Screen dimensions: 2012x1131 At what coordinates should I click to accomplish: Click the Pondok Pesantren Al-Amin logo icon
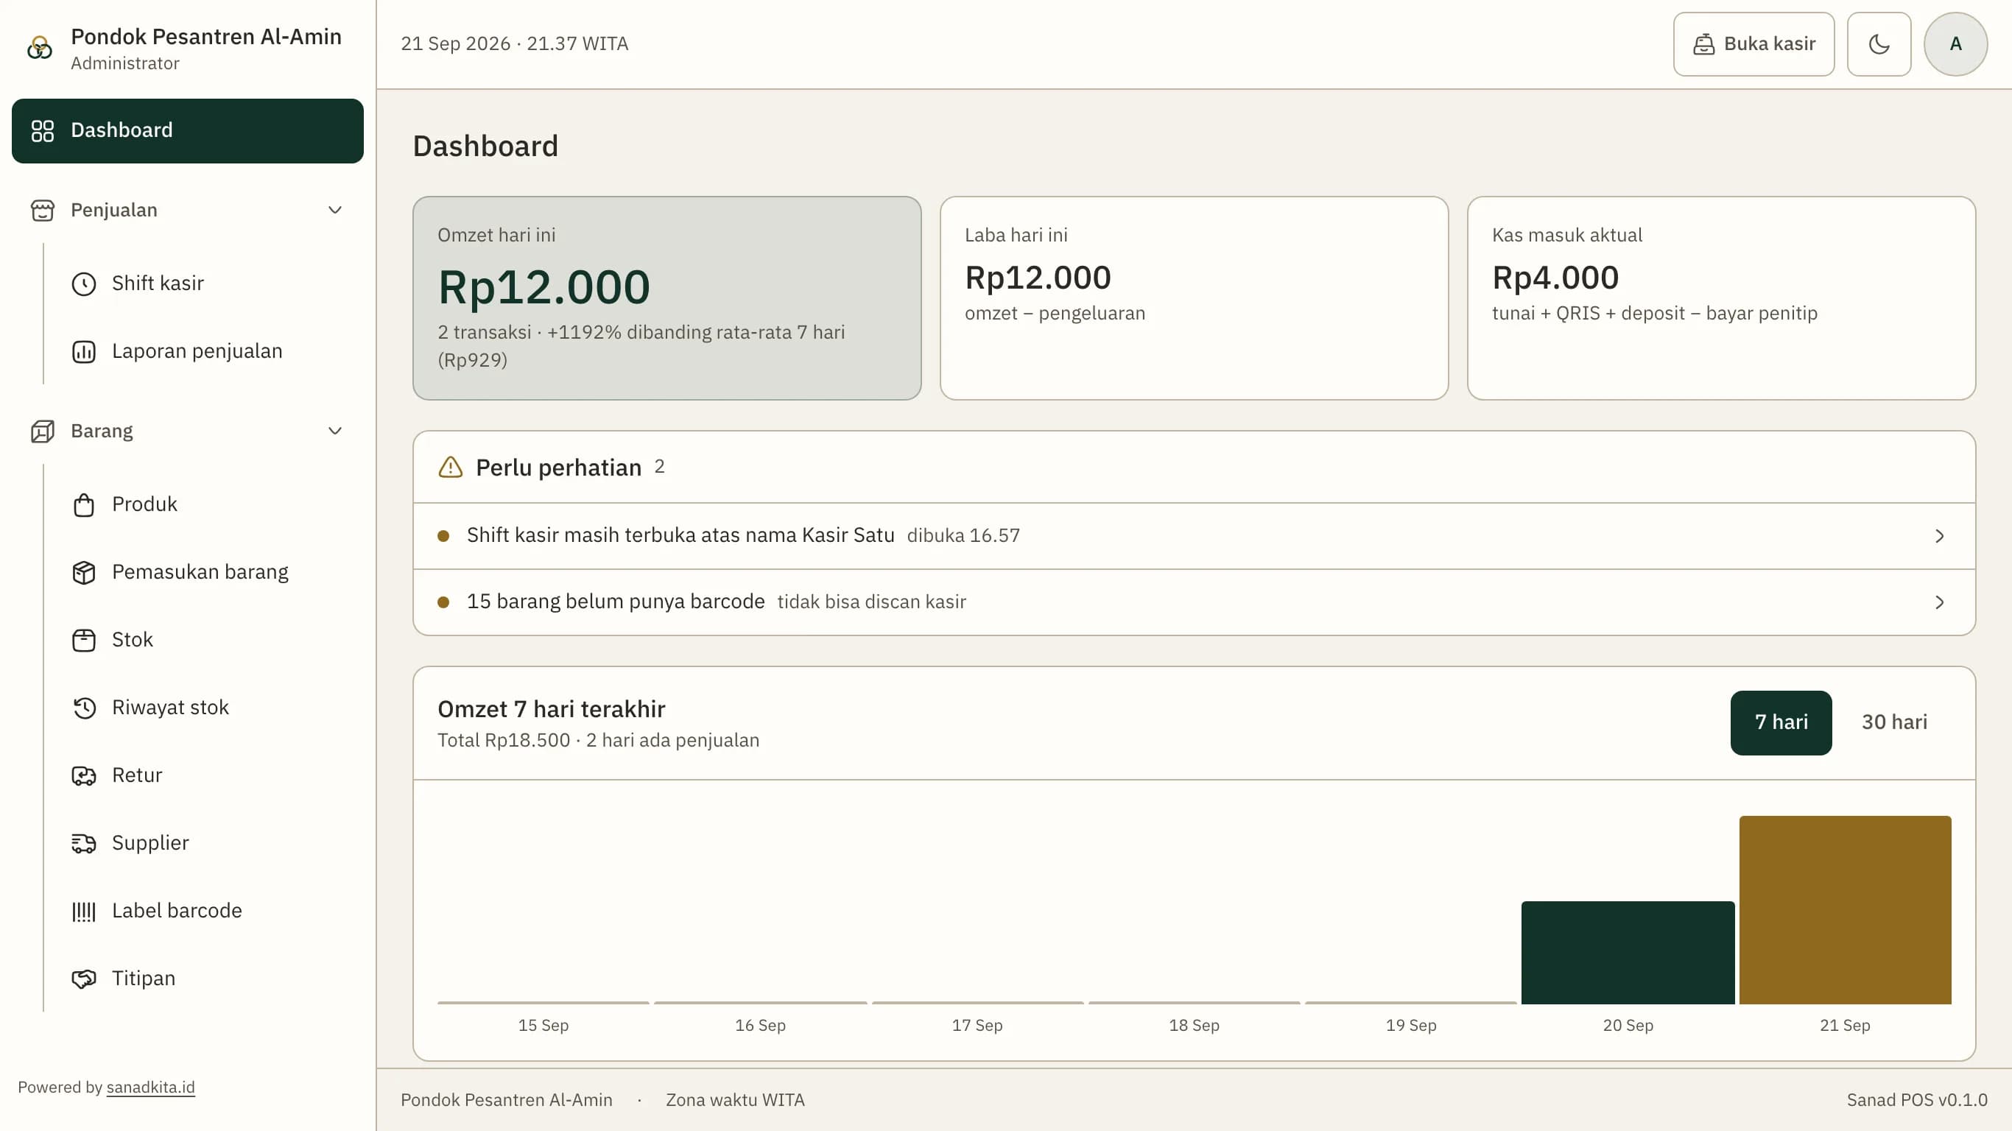(x=40, y=48)
